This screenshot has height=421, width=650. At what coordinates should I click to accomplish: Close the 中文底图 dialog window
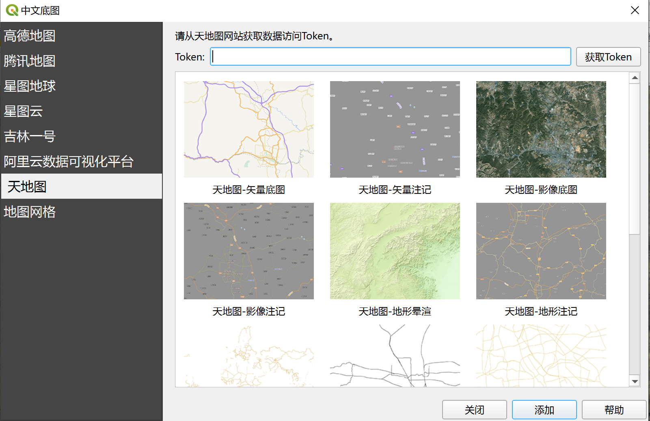(635, 10)
